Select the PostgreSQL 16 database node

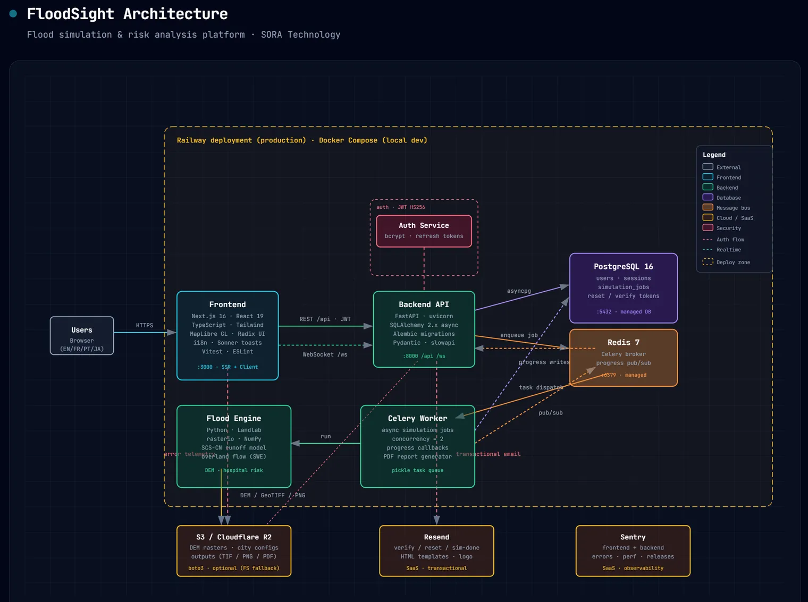(624, 288)
